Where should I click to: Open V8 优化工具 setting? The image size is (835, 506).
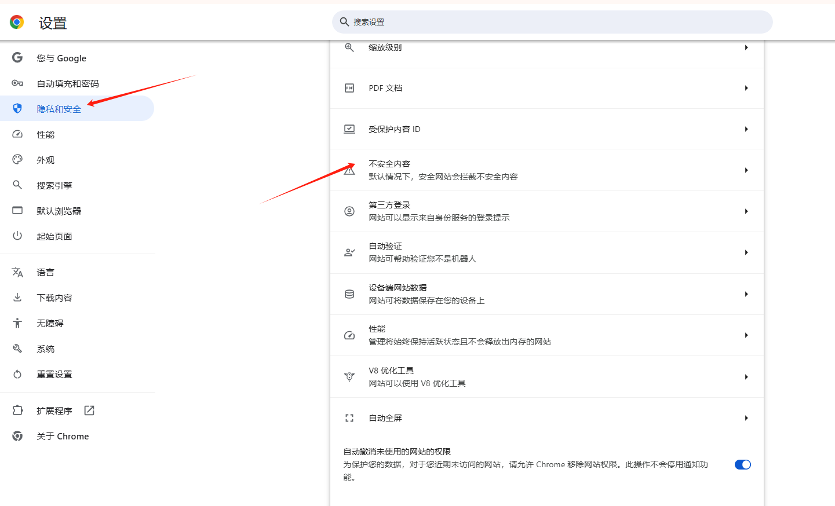pyautogui.click(x=547, y=377)
